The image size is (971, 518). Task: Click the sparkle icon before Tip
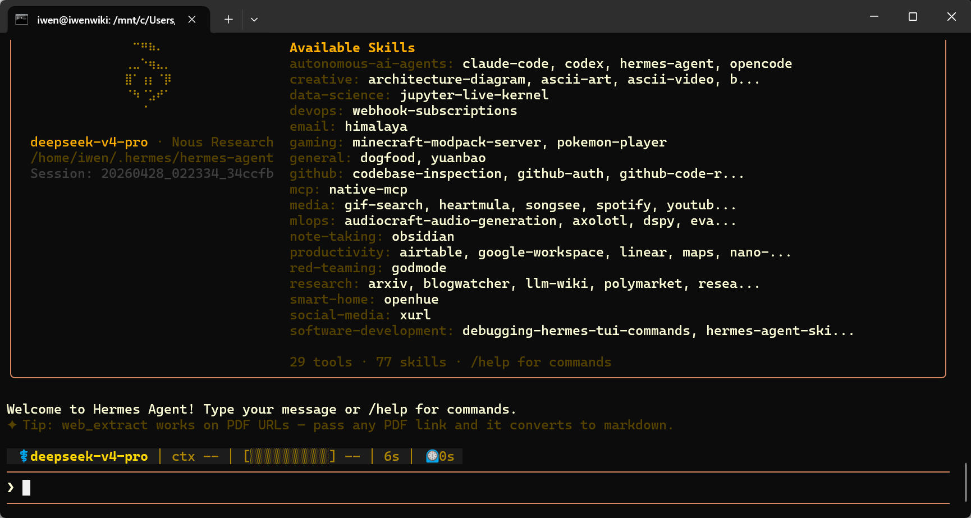pyautogui.click(x=12, y=425)
